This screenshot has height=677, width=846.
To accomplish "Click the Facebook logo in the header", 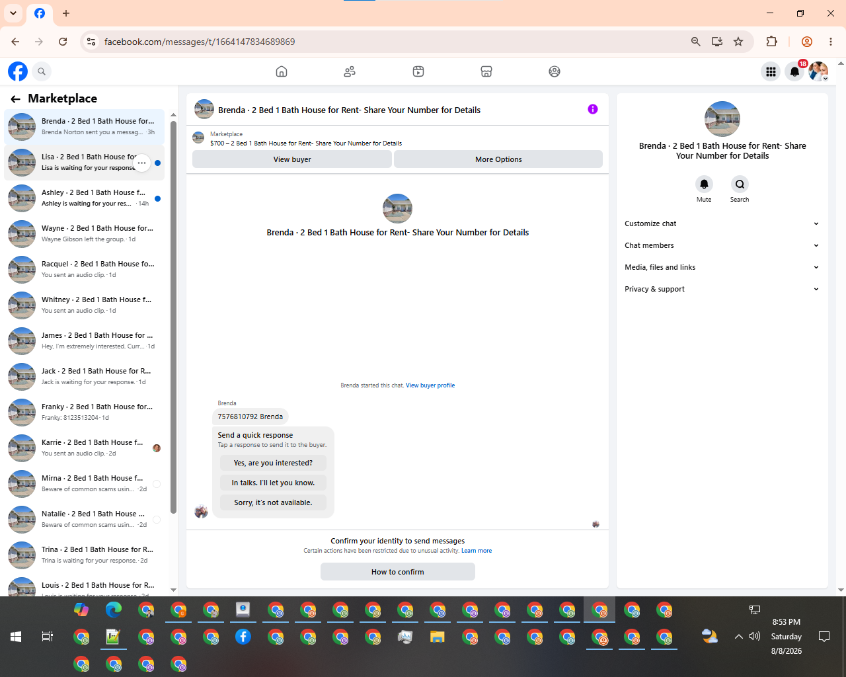I will point(18,71).
